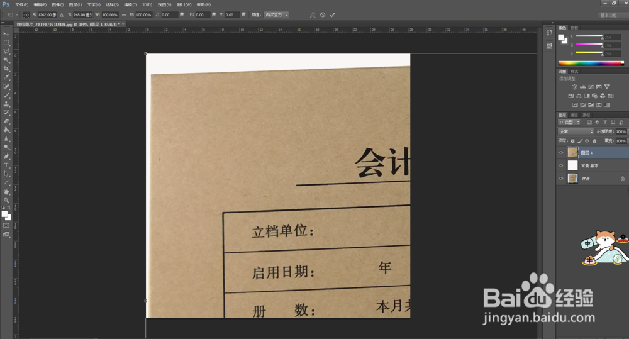Switch to the 样式 styles tab
The height and width of the screenshot is (339, 629).
(x=574, y=72)
